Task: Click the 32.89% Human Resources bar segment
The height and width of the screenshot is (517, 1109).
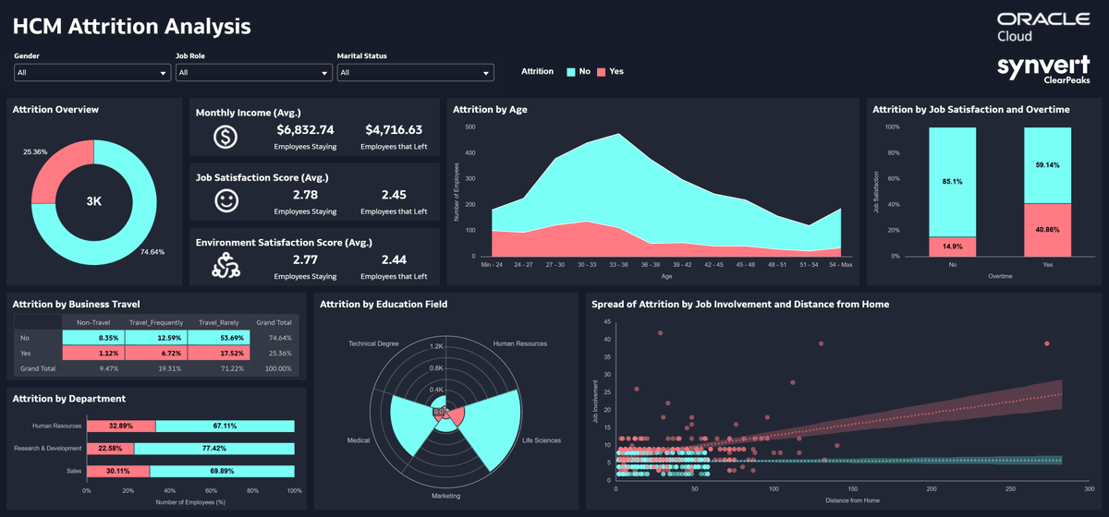Action: [x=121, y=427]
